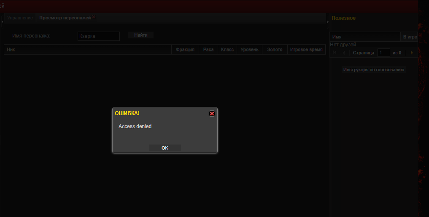
Task: Open Инструкция по голосованию link
Action: pos(373,70)
